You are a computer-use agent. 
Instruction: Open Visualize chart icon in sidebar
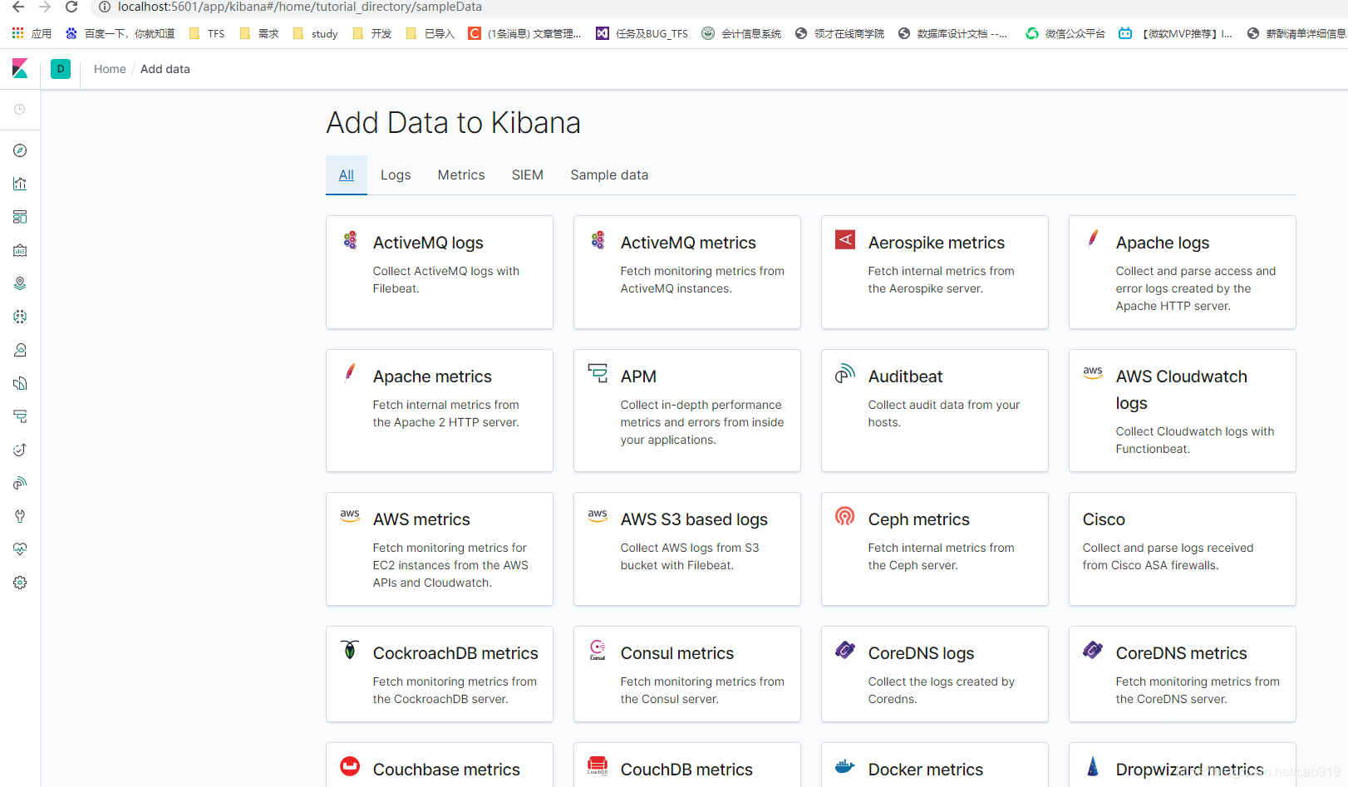pyautogui.click(x=20, y=184)
